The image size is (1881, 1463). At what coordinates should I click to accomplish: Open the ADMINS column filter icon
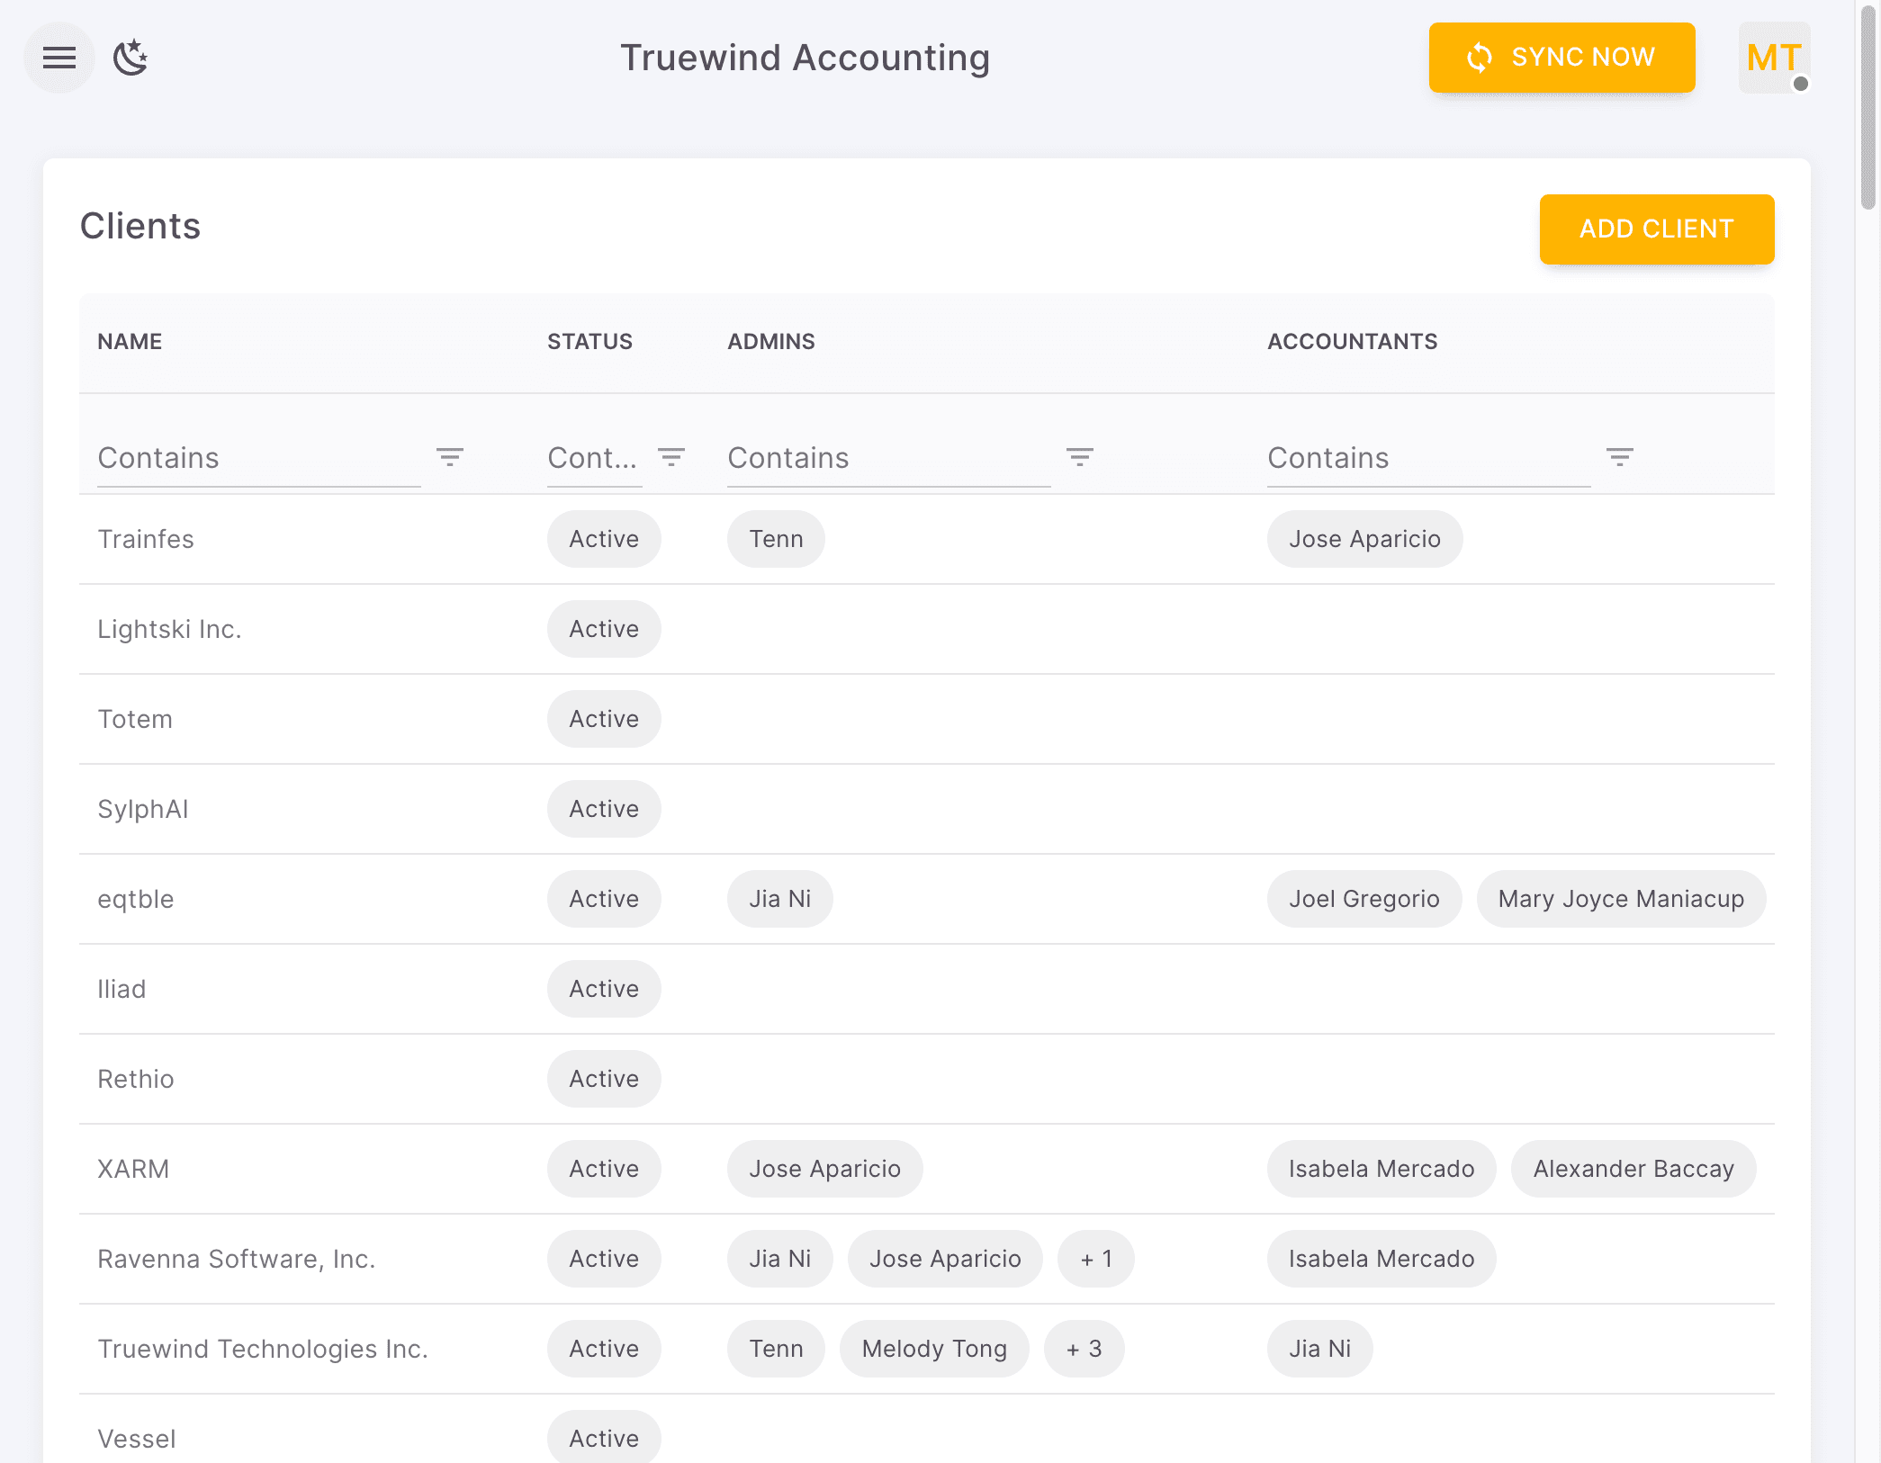click(x=1080, y=456)
